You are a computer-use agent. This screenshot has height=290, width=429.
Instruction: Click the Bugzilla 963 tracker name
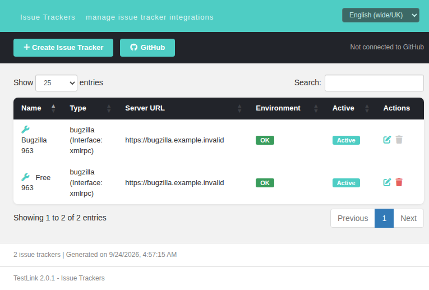coord(34,145)
